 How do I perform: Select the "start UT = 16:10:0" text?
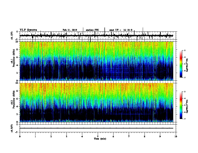click(121, 30)
